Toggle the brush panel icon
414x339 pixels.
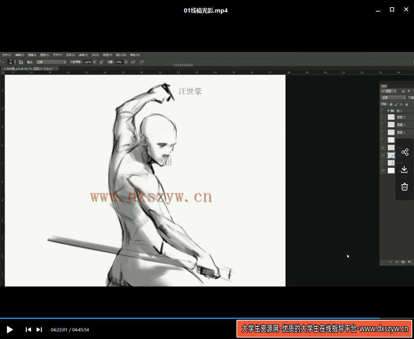tap(21, 62)
